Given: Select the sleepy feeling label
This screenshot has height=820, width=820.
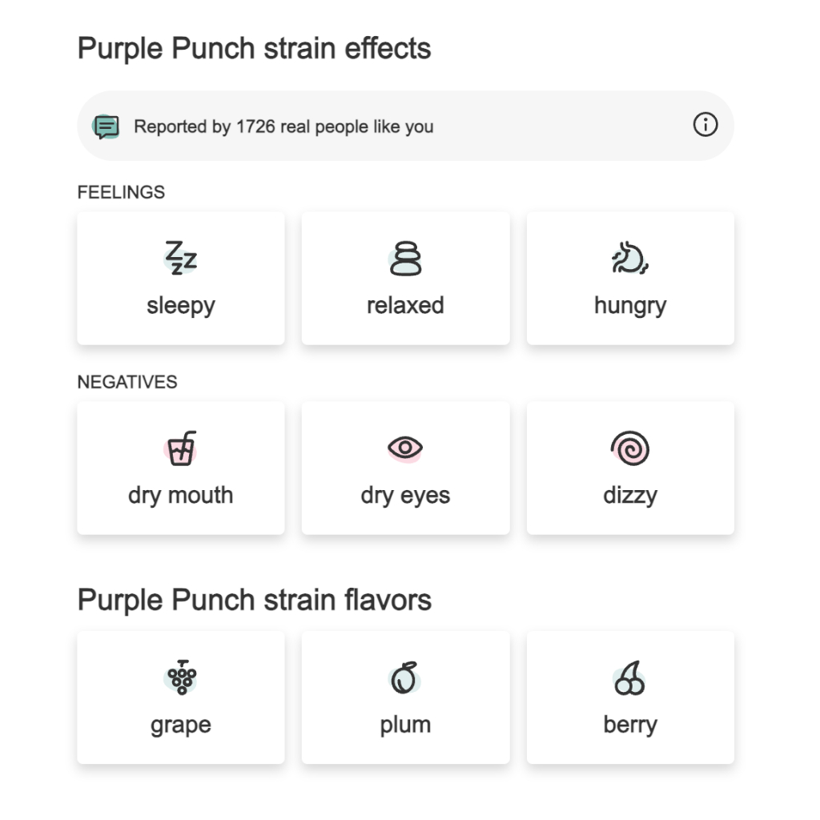Looking at the screenshot, I should (181, 305).
